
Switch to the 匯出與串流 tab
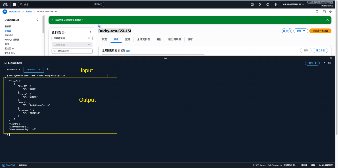(x=175, y=39)
